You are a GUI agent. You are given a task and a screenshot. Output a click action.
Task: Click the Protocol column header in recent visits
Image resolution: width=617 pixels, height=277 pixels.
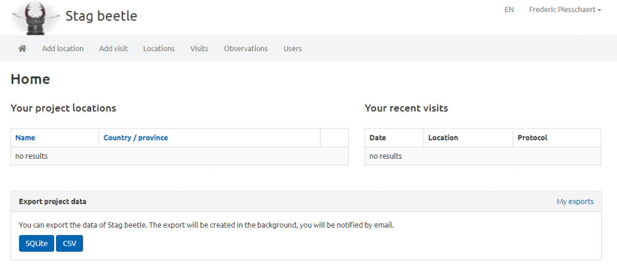point(533,138)
